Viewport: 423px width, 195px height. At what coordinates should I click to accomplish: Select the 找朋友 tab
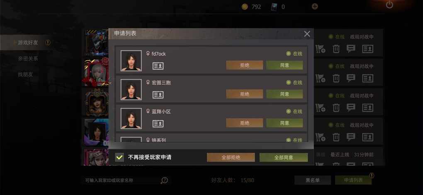point(25,75)
